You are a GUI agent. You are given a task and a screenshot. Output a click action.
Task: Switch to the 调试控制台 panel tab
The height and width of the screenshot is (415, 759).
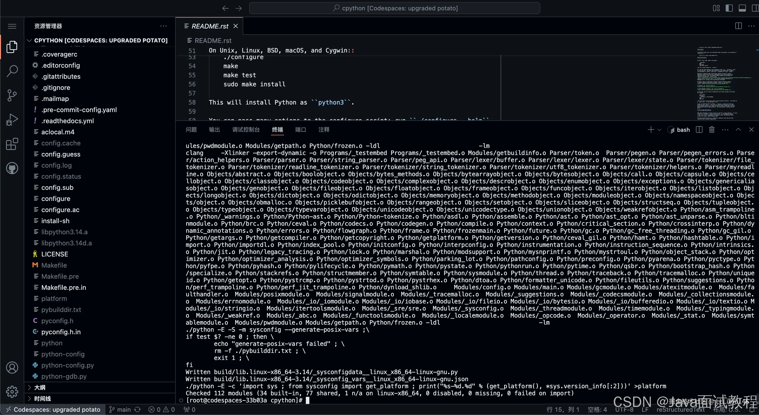(246, 130)
